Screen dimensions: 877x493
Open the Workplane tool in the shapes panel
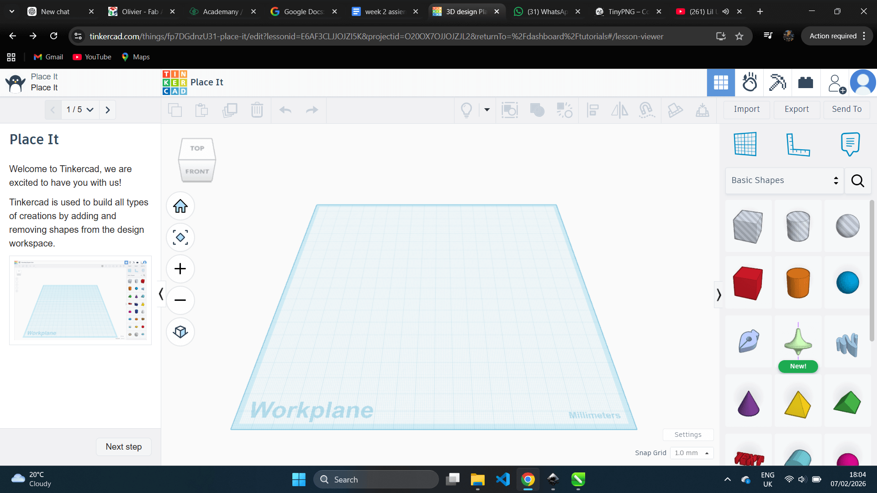point(745,144)
